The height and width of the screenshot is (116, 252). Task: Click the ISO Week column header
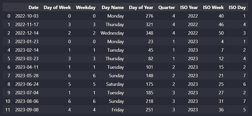point(213,7)
